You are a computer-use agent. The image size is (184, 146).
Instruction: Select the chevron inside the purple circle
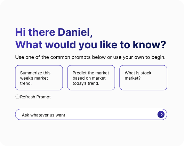pos(161,114)
